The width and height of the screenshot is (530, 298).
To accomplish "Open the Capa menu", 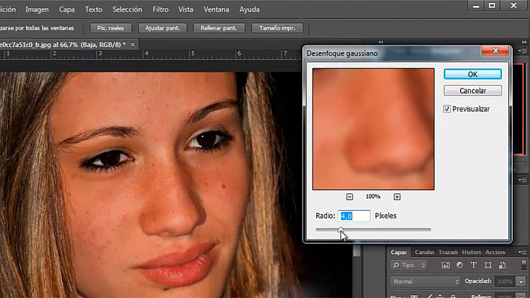I will tap(67, 9).
